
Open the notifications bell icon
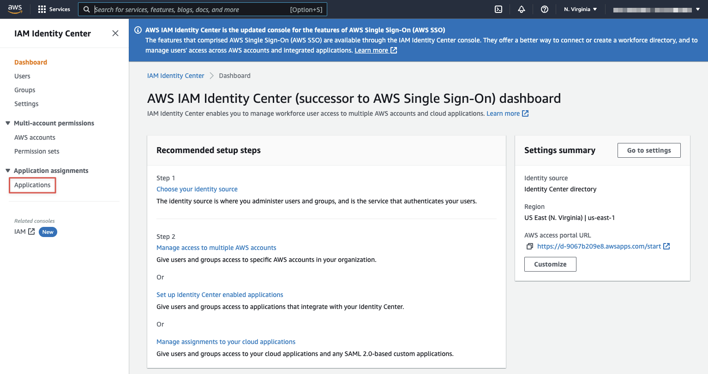click(x=522, y=9)
